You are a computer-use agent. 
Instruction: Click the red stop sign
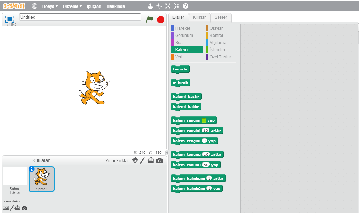point(161,20)
